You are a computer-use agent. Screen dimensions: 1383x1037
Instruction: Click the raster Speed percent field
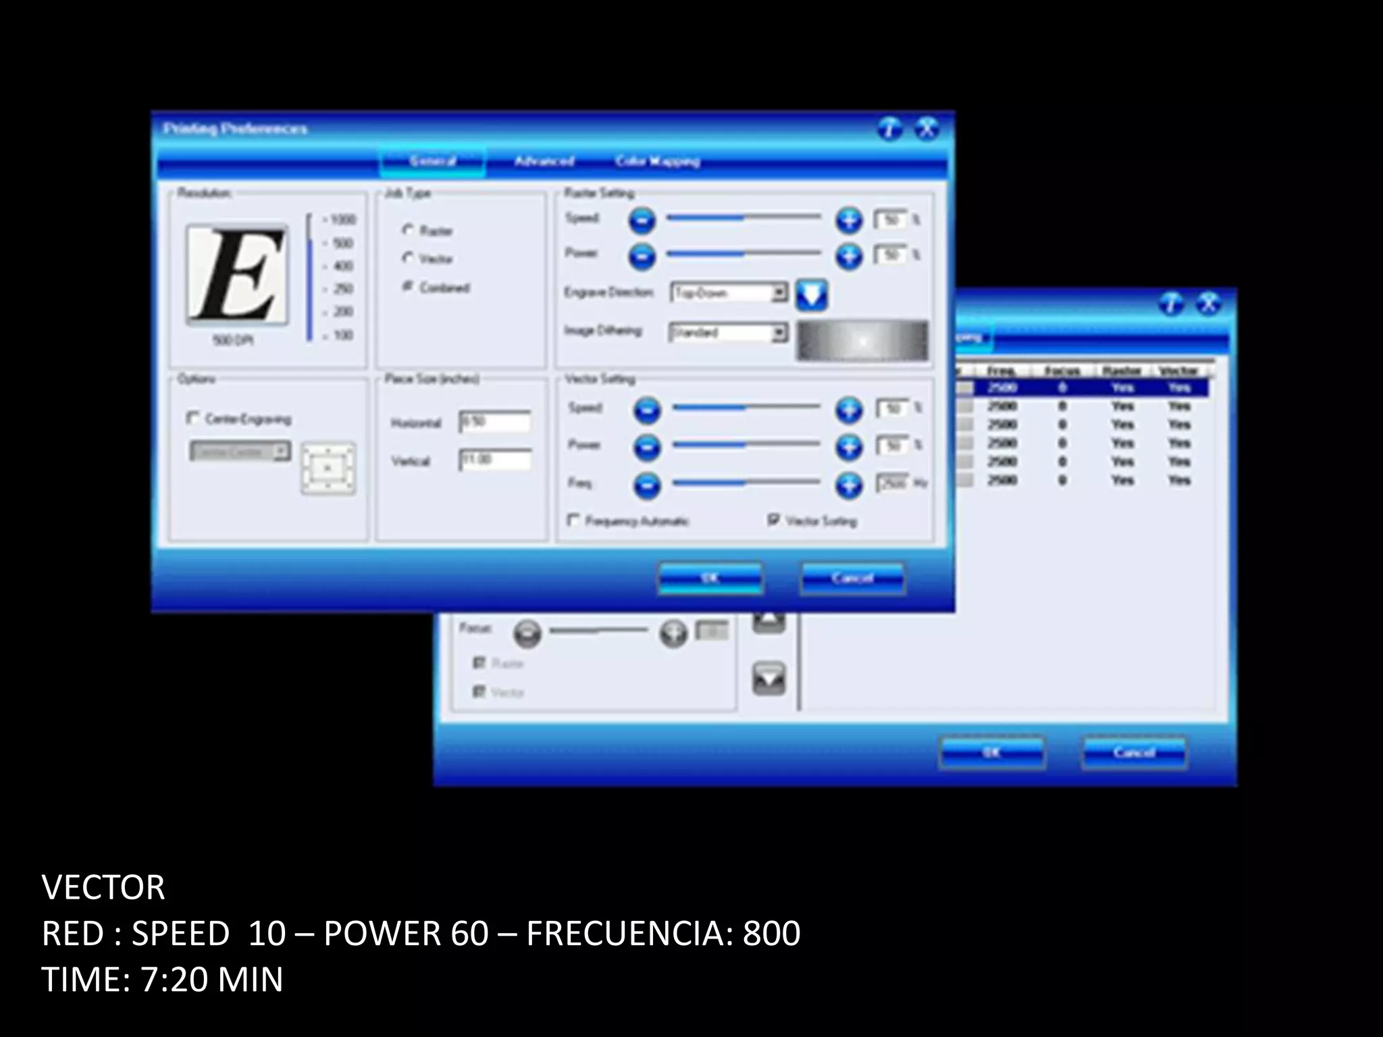[x=891, y=220]
